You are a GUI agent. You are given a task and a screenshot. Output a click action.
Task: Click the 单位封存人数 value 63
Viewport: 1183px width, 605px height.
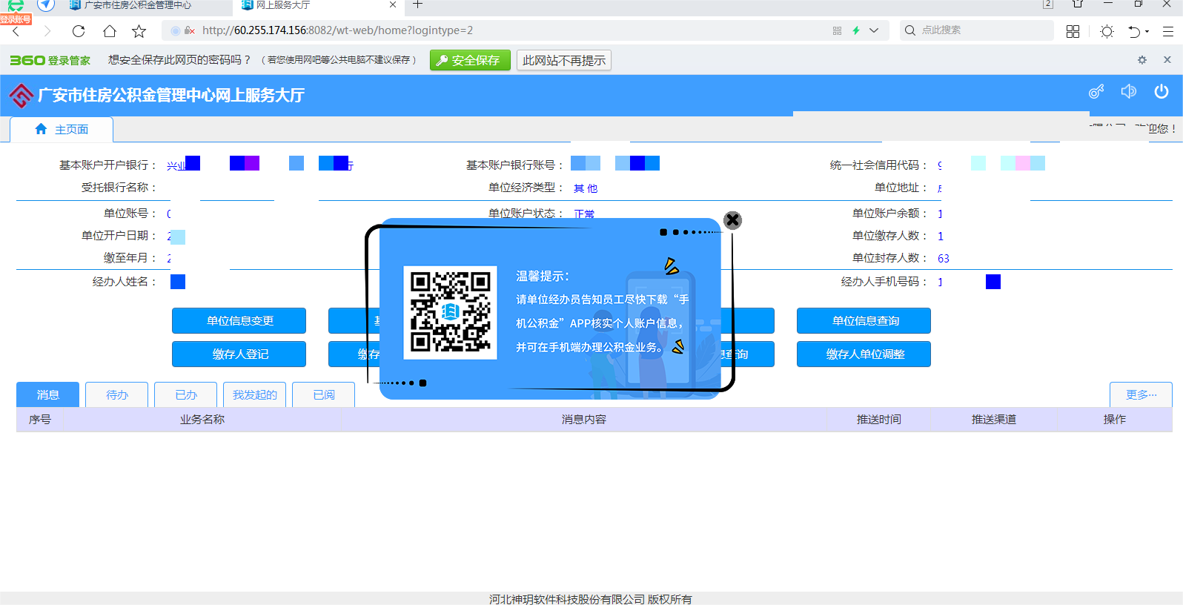[x=944, y=259]
